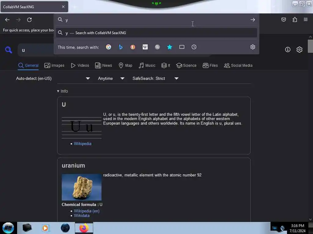Open a new tab with the plus button

(75, 7)
